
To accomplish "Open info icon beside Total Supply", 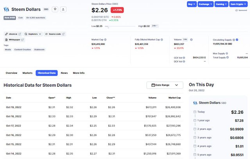I will (x=227, y=57).
